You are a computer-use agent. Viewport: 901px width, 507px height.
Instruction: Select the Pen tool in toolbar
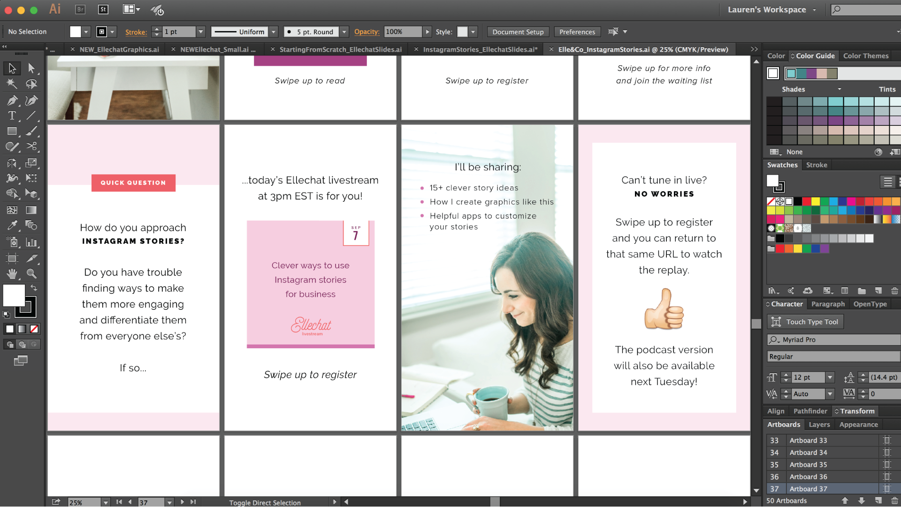click(x=11, y=100)
